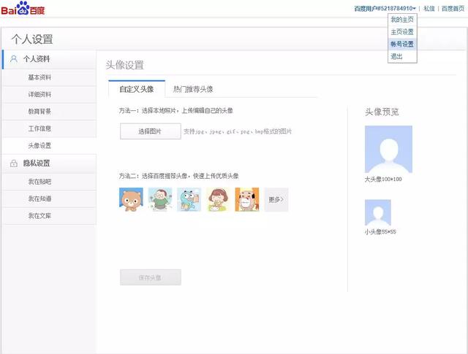Open 基本资料 in the sidebar
The width and height of the screenshot is (468, 354).
(39, 77)
